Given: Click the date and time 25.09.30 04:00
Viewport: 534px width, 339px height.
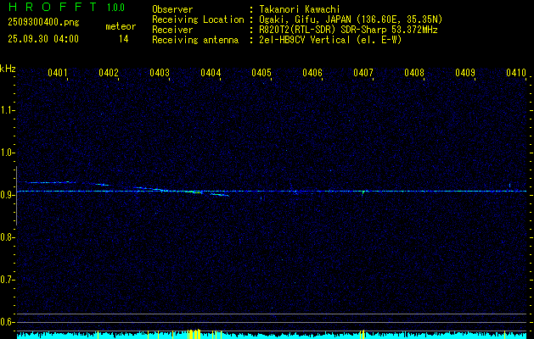Looking at the screenshot, I should click(42, 39).
